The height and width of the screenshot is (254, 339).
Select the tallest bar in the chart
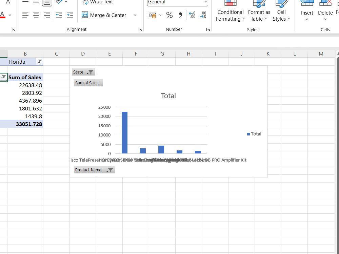(124, 133)
